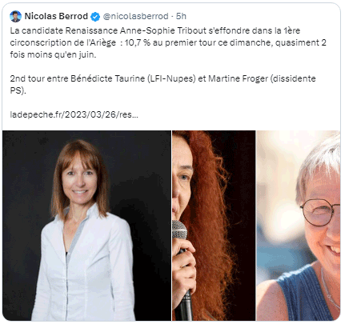Screen dimensions: 345x324
Task: Click the word Renaissance in tweet text
Action: [x=91, y=30]
